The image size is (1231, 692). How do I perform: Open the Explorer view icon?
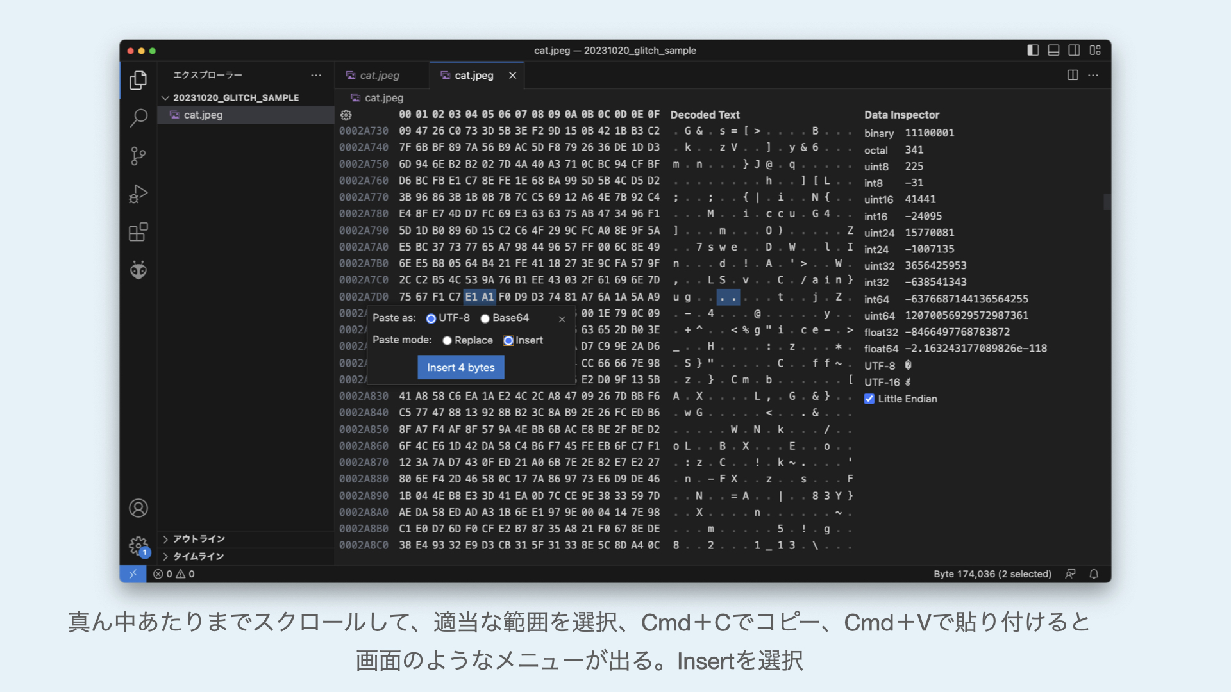tap(138, 80)
